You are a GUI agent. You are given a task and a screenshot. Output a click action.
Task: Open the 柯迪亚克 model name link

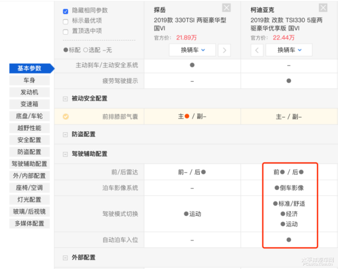[263, 10]
